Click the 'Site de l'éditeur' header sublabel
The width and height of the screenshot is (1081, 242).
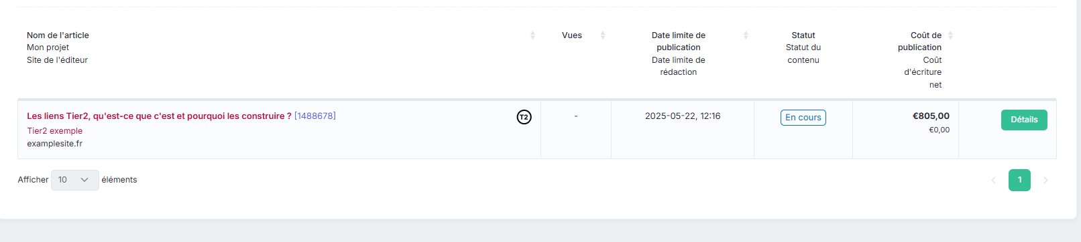(57, 60)
